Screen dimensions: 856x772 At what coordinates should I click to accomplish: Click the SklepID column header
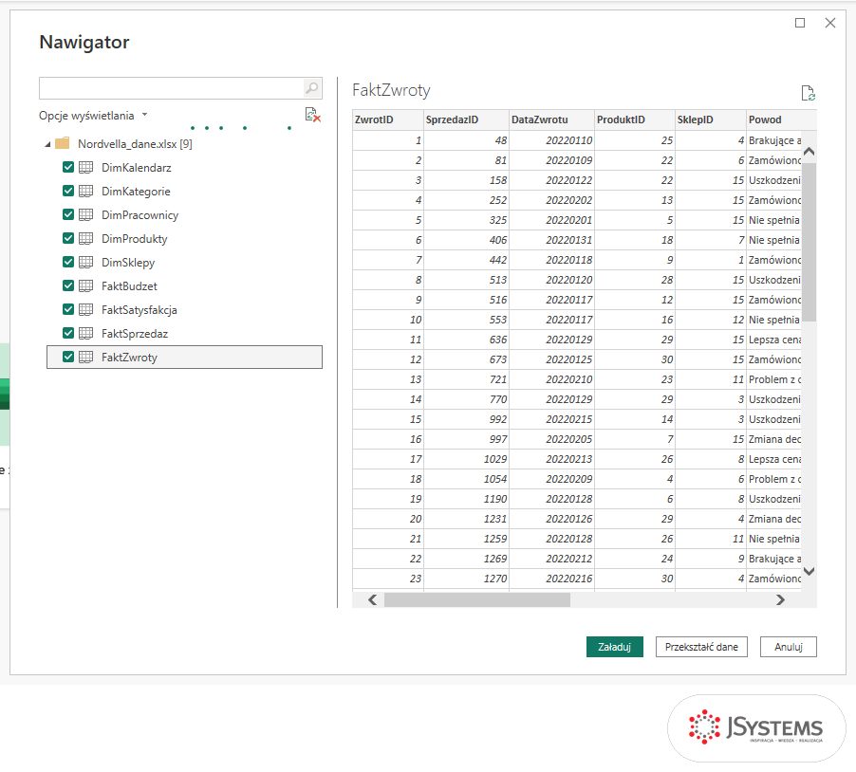pyautogui.click(x=711, y=120)
